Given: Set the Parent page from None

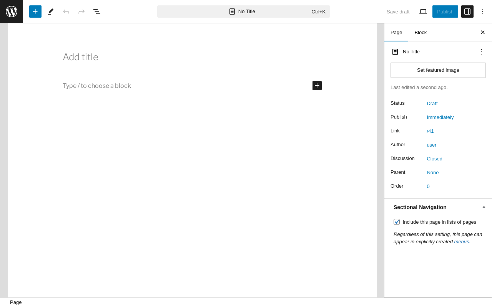Looking at the screenshot, I should (x=433, y=173).
